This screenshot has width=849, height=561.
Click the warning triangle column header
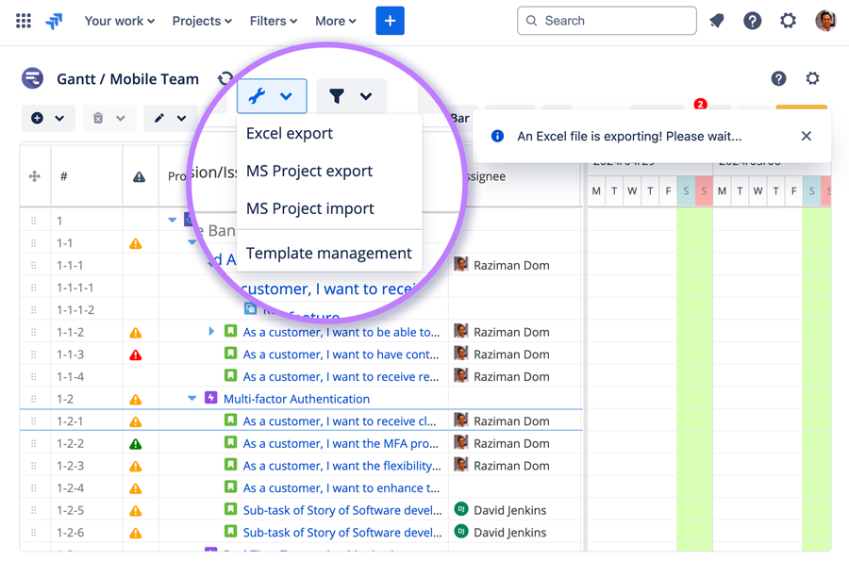[140, 177]
